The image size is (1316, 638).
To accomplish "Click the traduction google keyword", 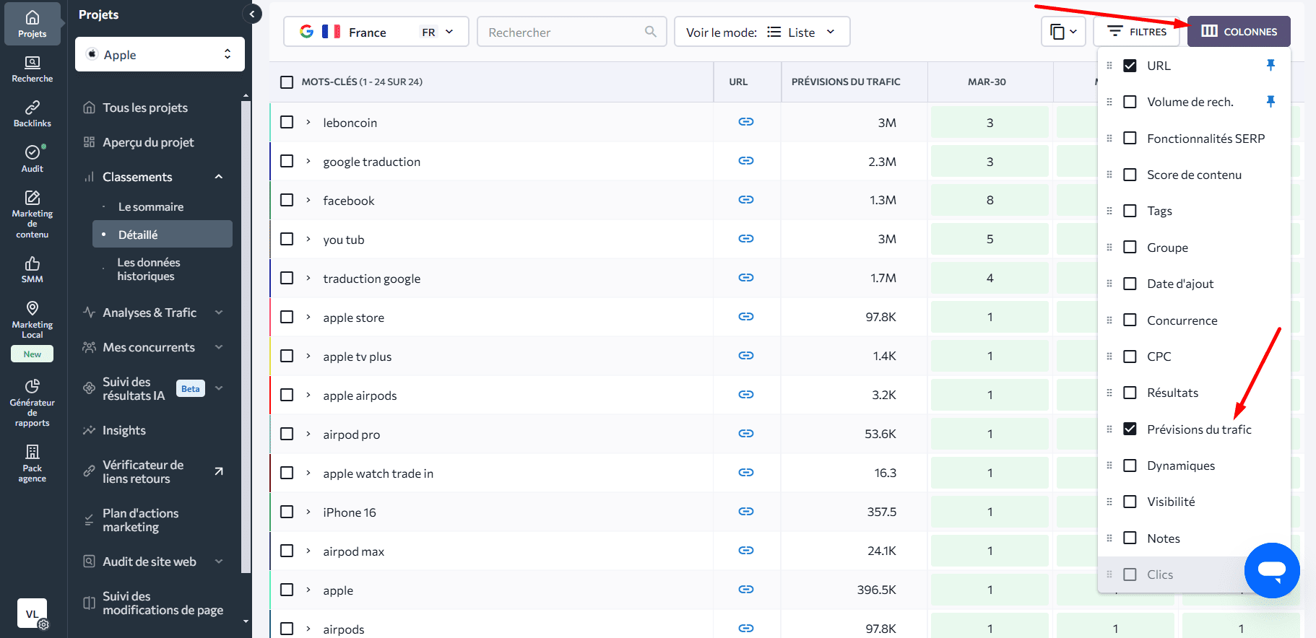I will coord(371,279).
